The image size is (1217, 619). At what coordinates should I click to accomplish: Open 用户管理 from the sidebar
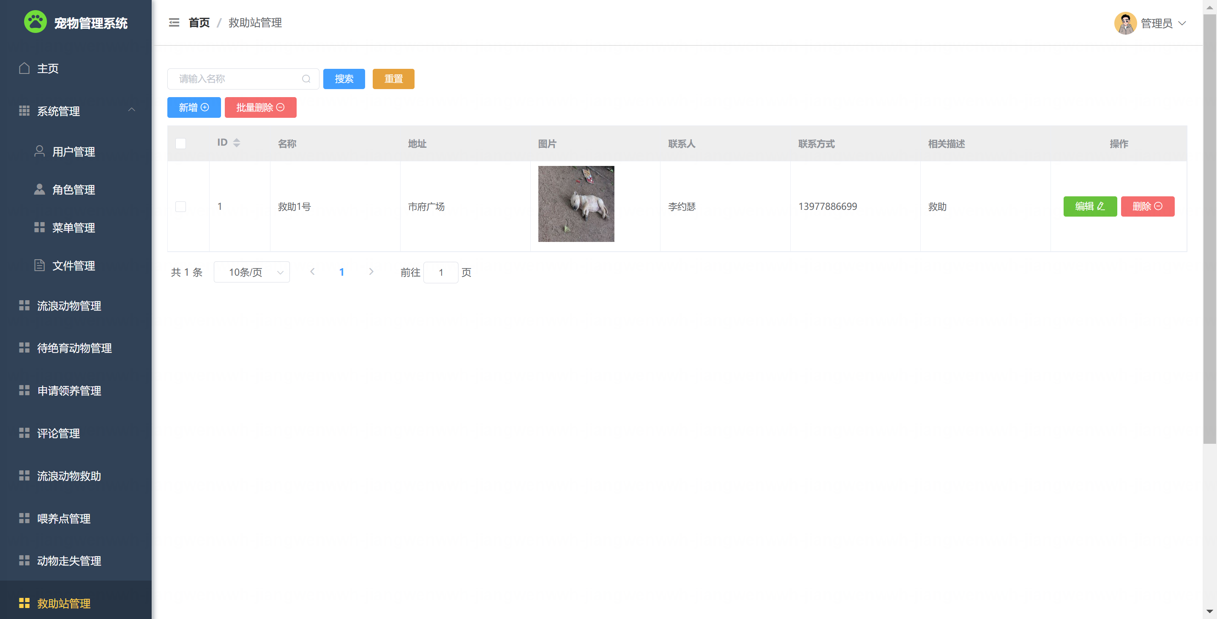click(x=73, y=152)
